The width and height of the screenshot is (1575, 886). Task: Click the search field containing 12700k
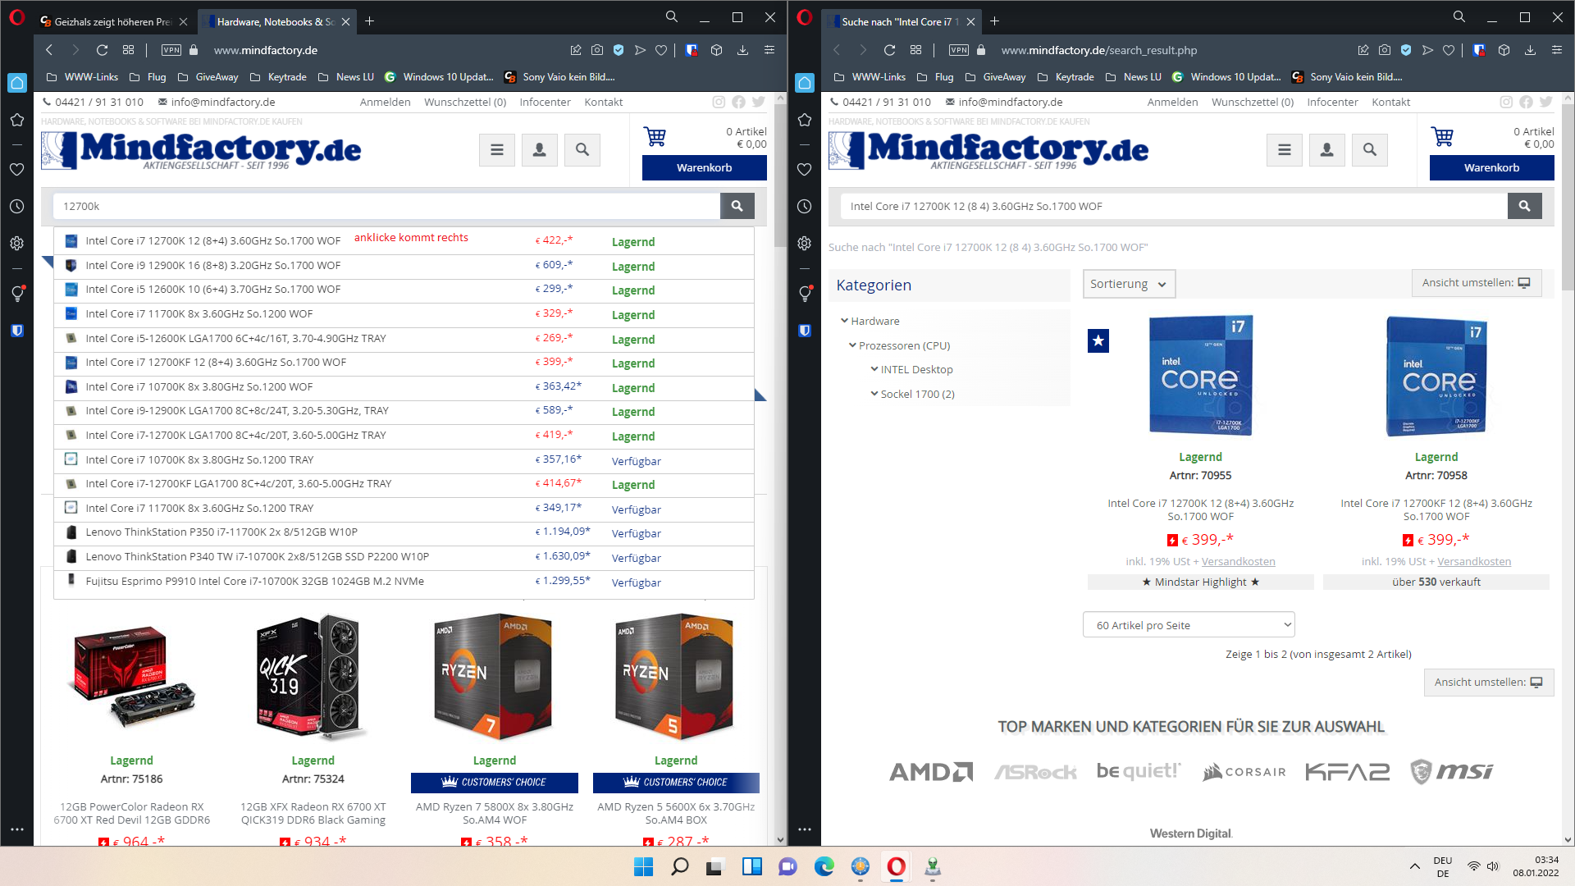[x=386, y=206]
